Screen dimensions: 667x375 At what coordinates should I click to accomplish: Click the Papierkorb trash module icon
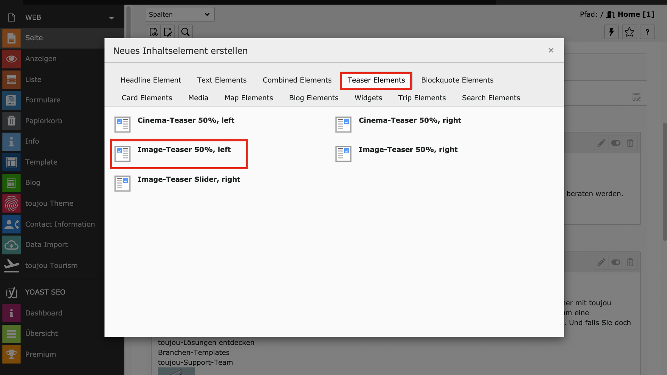tap(11, 121)
